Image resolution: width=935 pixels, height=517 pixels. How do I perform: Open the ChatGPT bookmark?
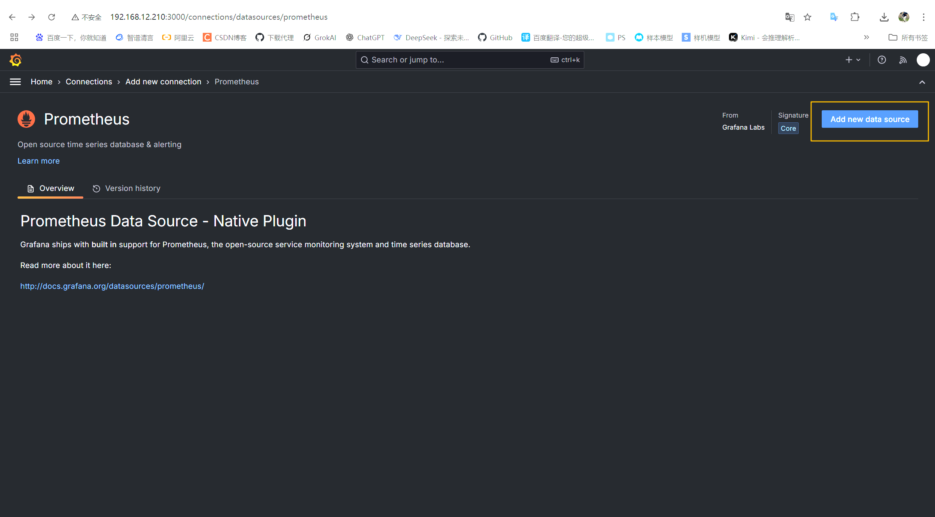click(365, 38)
